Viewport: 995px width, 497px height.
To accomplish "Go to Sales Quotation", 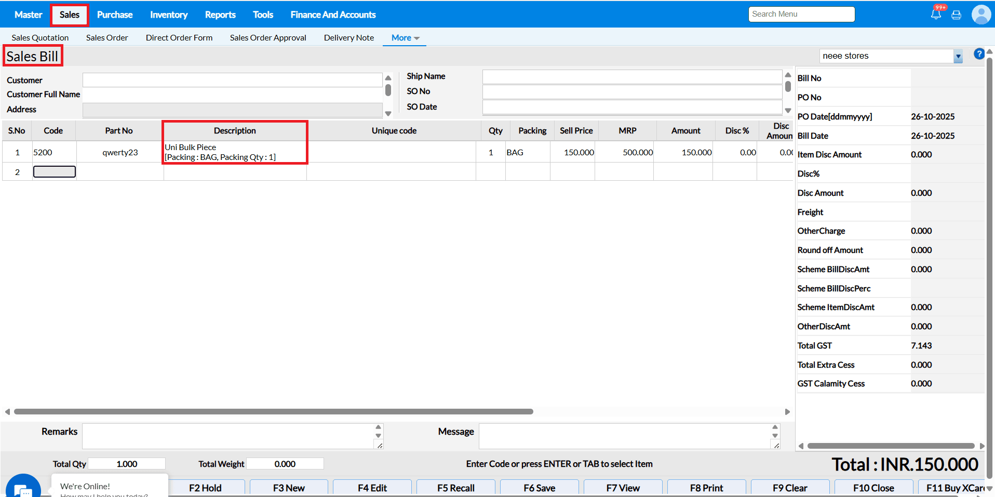I will tap(40, 37).
